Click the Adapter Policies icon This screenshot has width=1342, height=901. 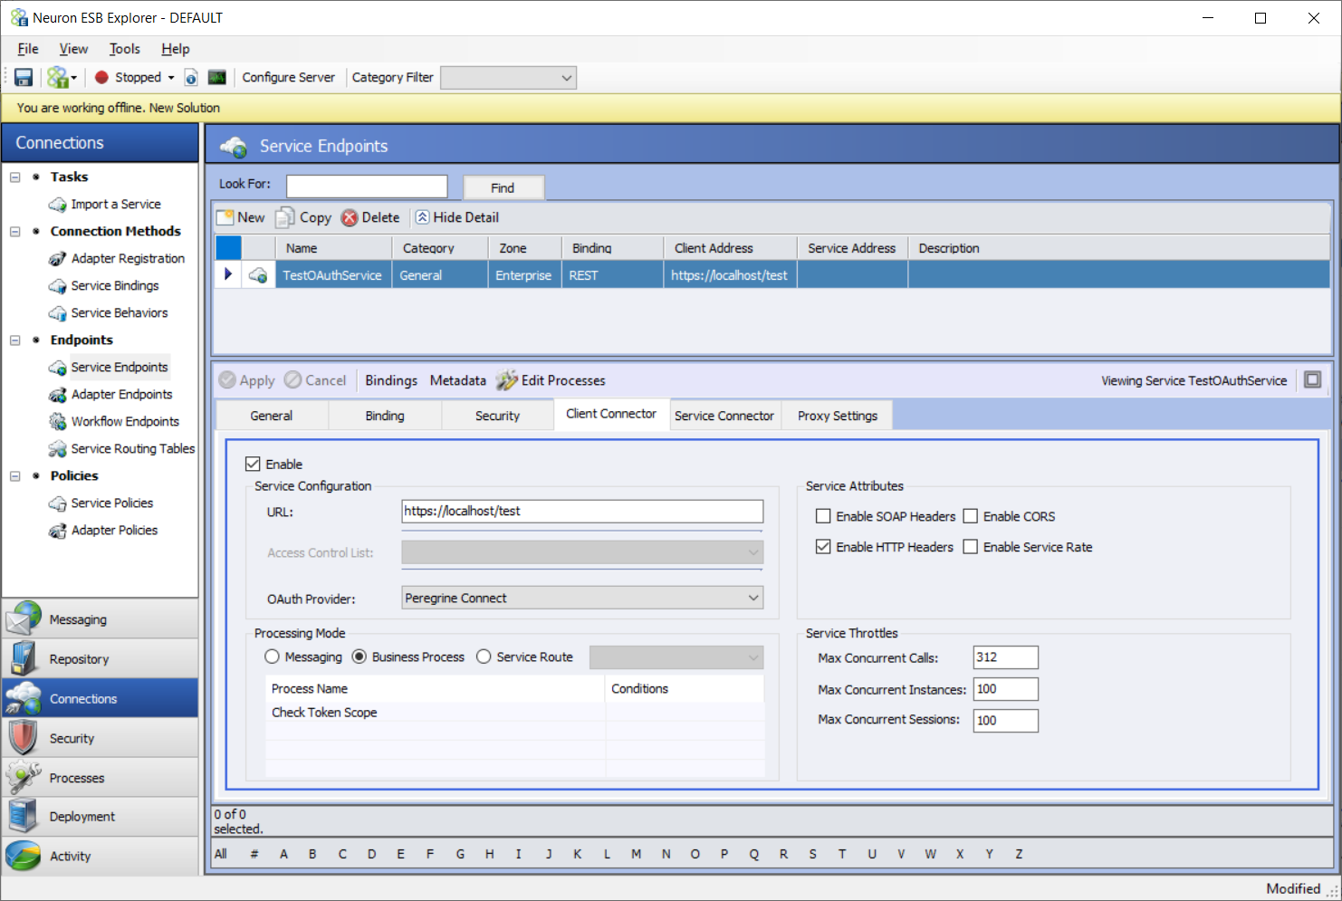[x=58, y=531]
